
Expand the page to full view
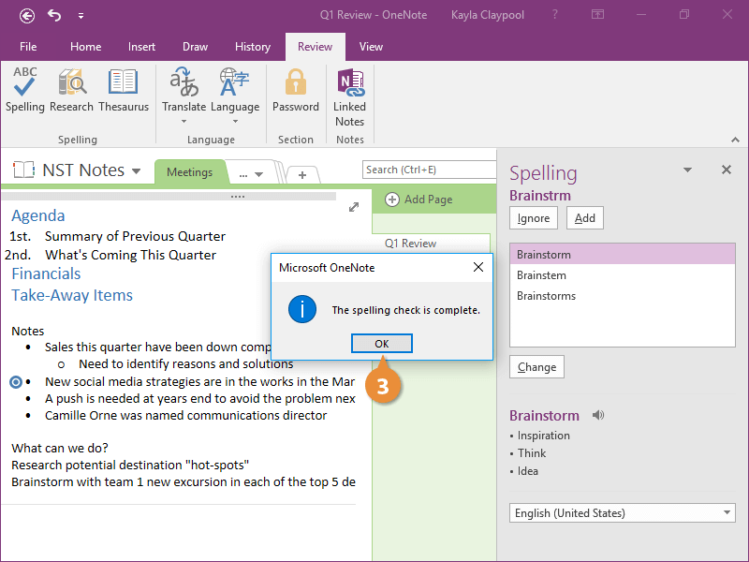coord(354,207)
